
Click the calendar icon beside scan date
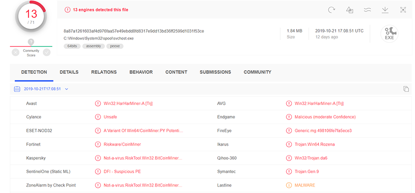[17, 89]
